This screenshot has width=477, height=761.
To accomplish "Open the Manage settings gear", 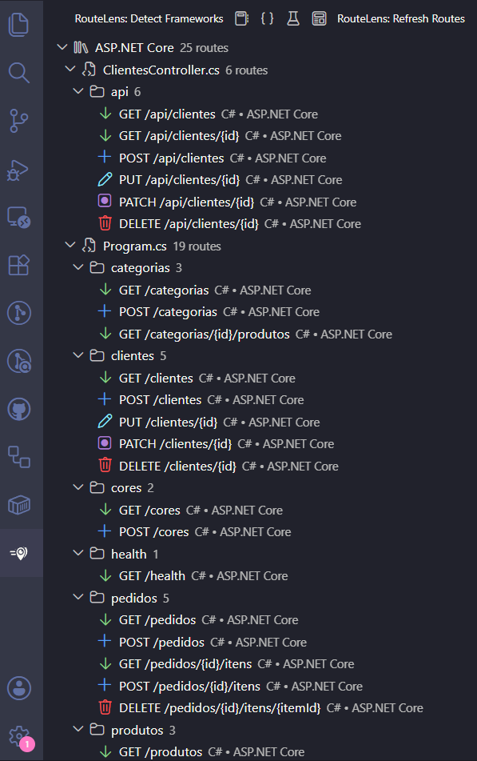I will click(19, 736).
